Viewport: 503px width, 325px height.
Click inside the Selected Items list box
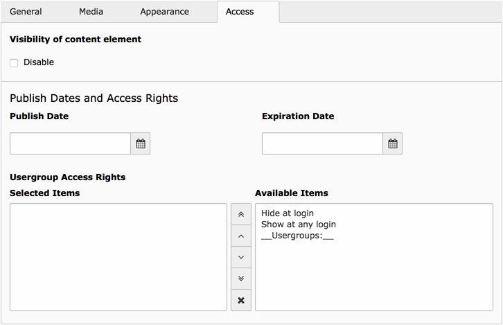(x=118, y=256)
